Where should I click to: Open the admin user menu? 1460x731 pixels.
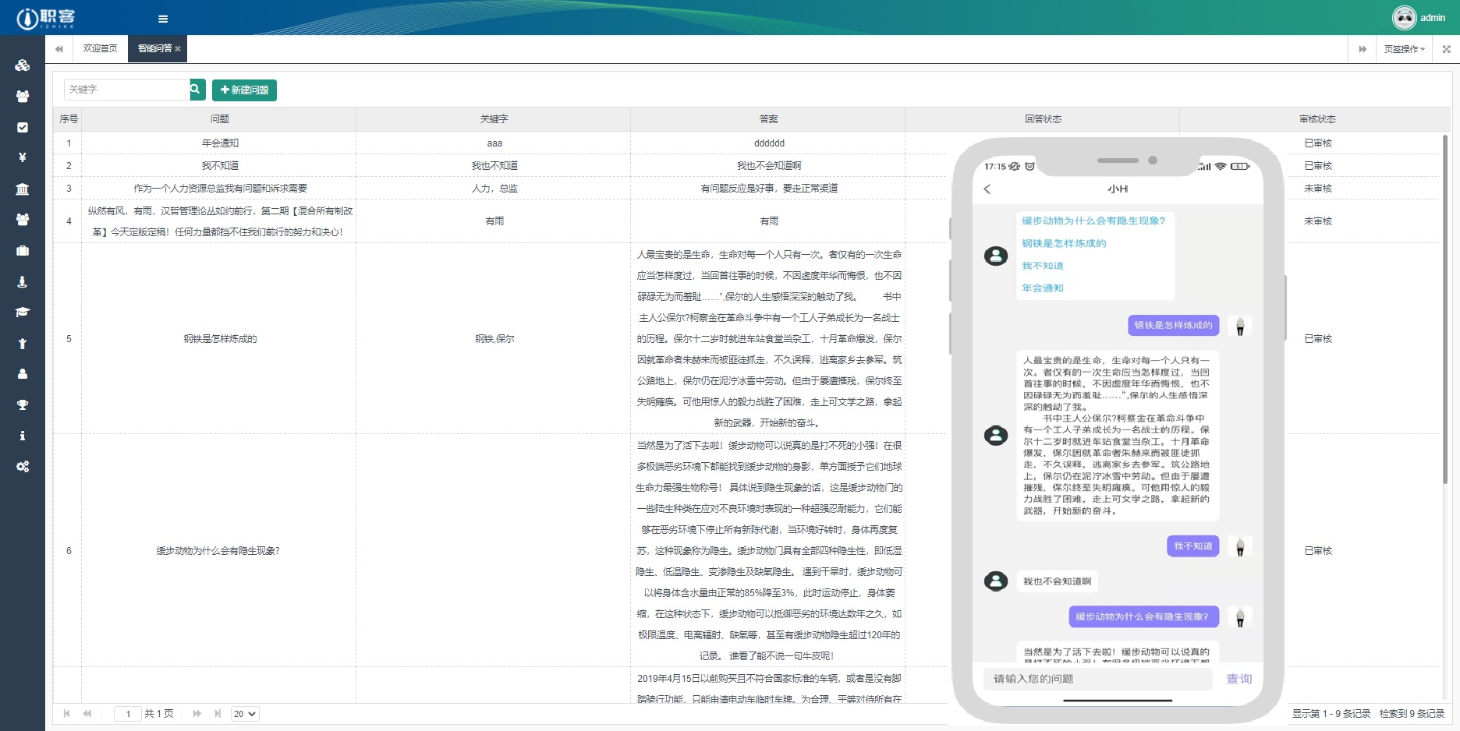[1419, 17]
